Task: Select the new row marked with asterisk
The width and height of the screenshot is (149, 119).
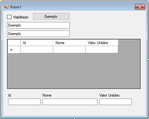Action: tap(14, 50)
